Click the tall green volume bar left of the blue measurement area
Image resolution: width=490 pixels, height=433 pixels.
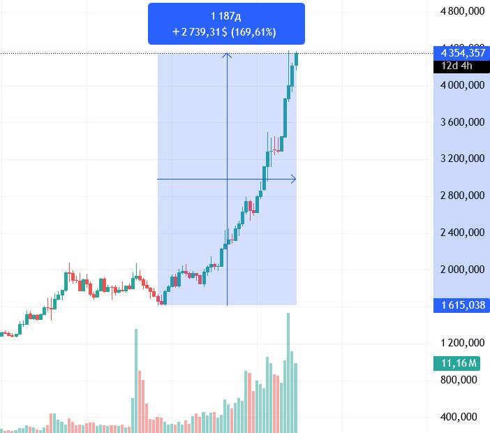135,381
